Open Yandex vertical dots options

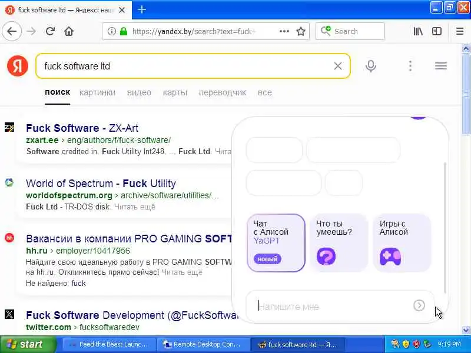coord(410,66)
